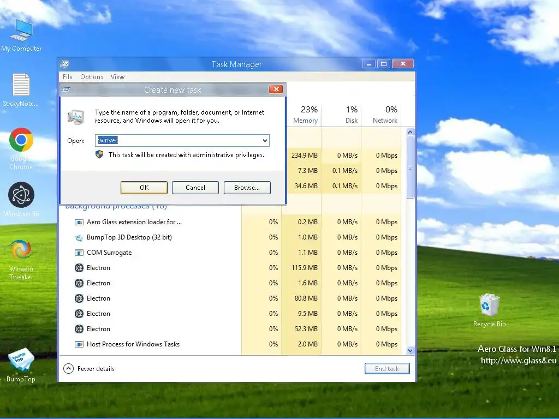Open the View menu

(117, 76)
